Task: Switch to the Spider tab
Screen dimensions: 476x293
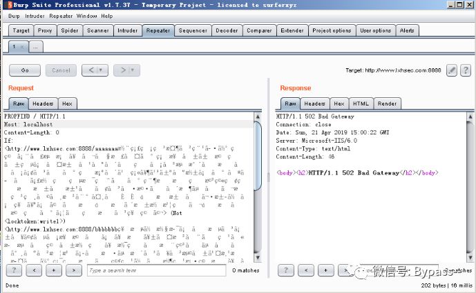Action: point(70,30)
